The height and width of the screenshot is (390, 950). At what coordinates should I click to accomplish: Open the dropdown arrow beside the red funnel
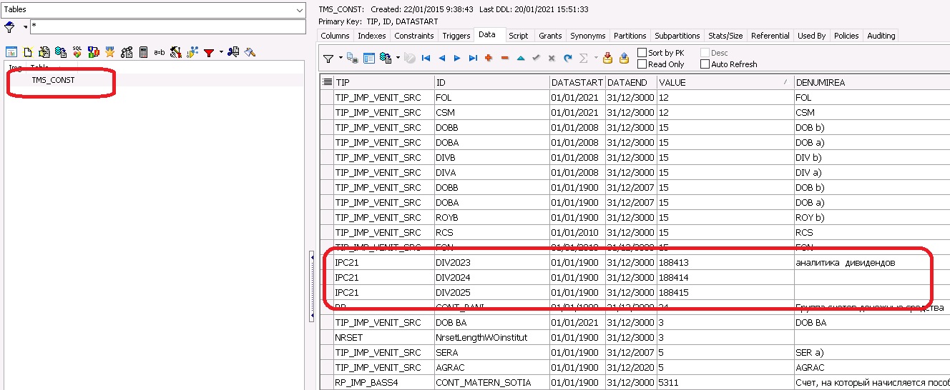tap(221, 52)
